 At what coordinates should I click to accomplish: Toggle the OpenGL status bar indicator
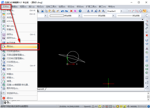point(87,107)
